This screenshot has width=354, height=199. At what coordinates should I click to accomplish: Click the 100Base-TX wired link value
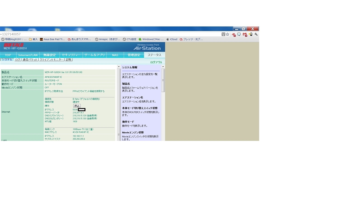pyautogui.click(x=83, y=129)
